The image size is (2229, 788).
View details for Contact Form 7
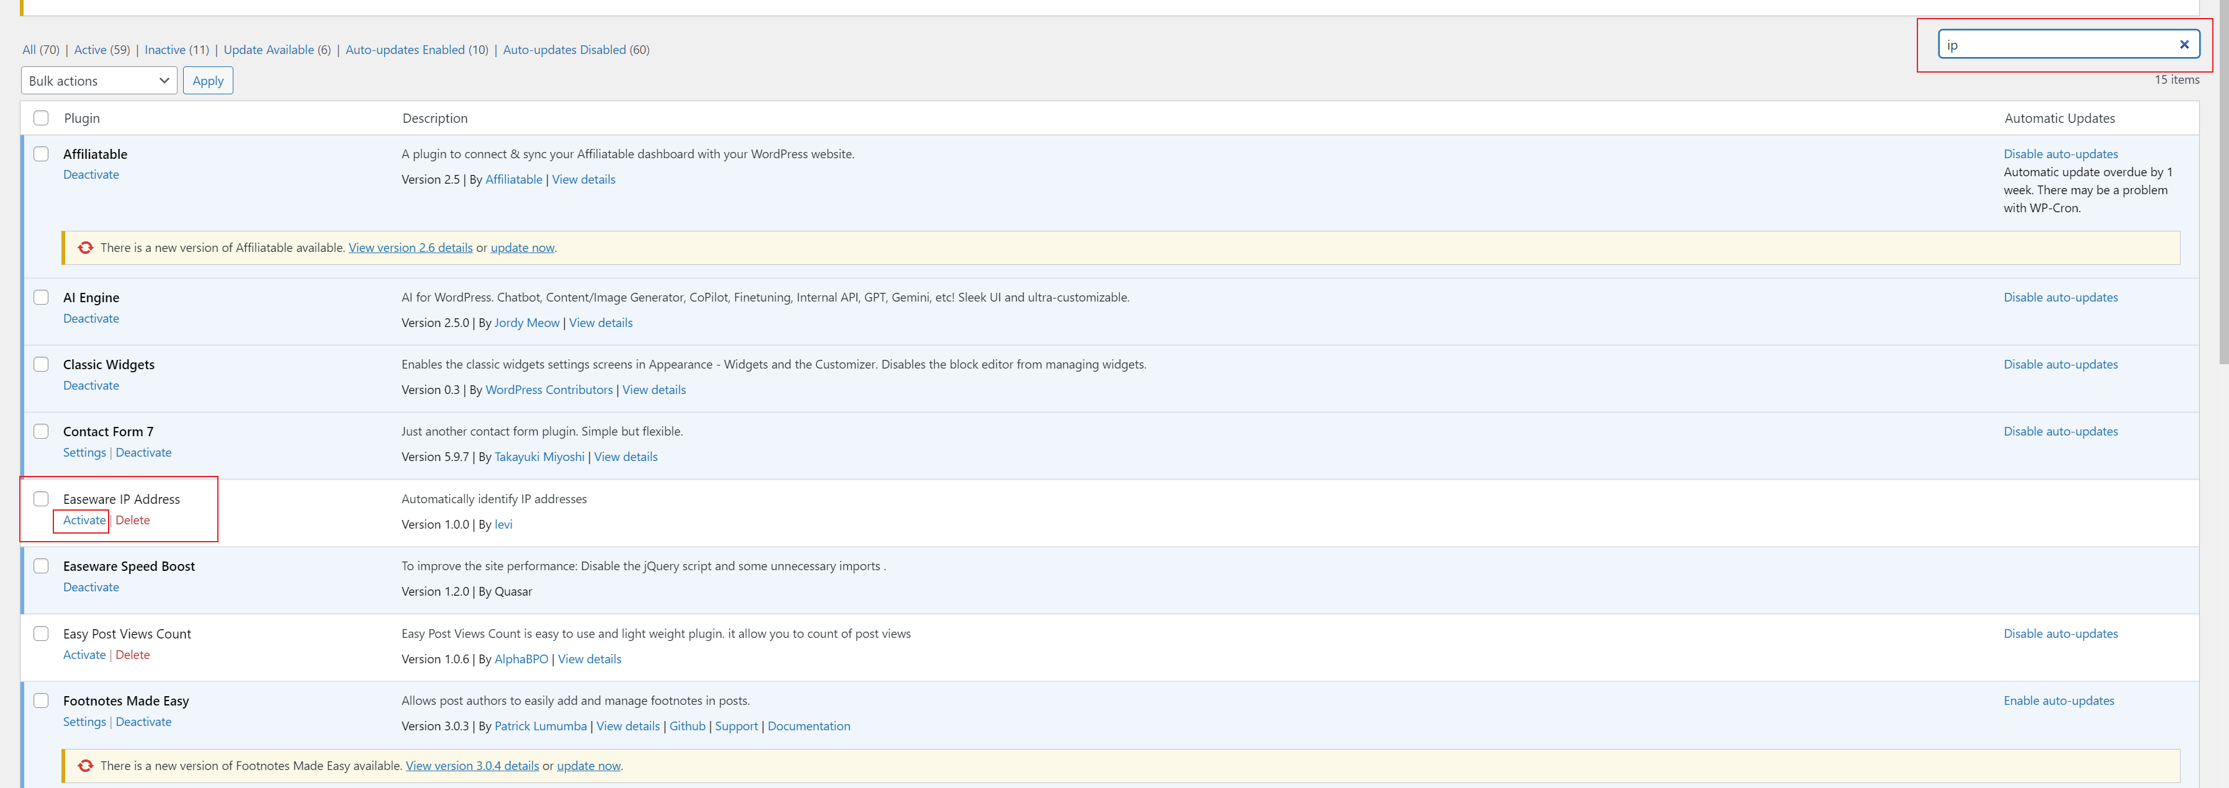click(626, 457)
